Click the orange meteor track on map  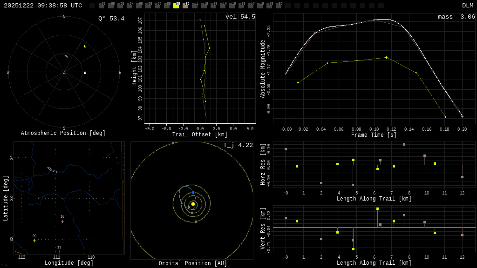66,204
